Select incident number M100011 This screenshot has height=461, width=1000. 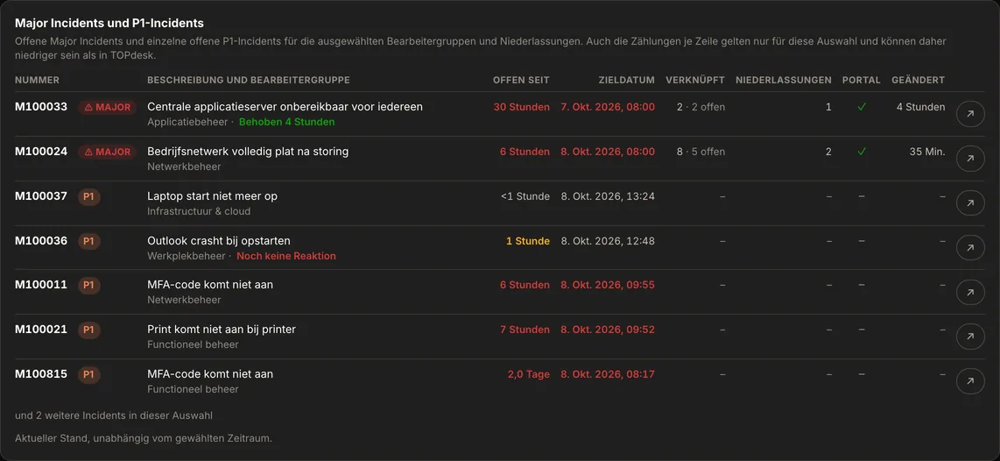[x=41, y=286]
